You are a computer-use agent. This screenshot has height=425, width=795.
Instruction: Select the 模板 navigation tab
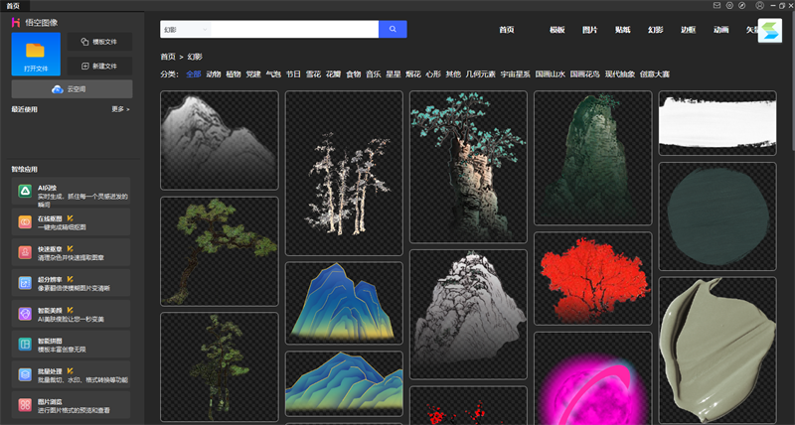pyautogui.click(x=556, y=31)
